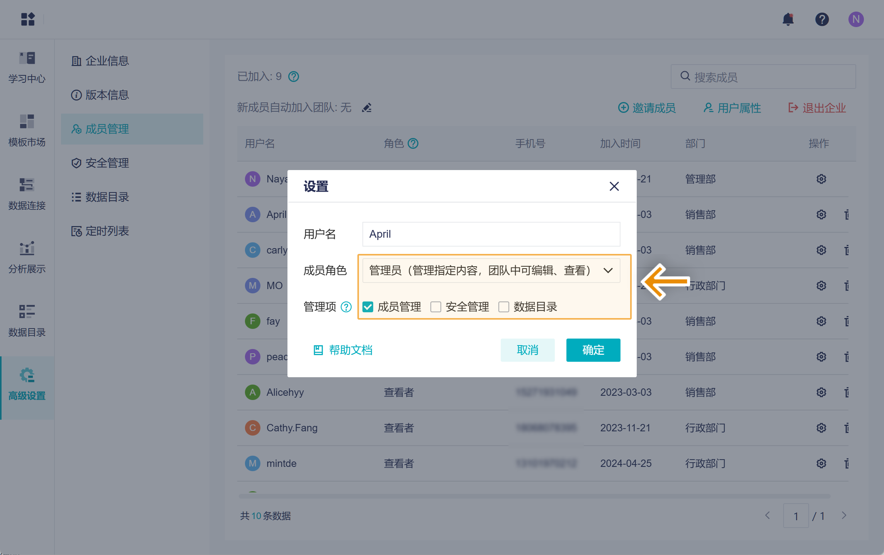Click the 确定 button
The image size is (884, 555).
[x=593, y=350]
